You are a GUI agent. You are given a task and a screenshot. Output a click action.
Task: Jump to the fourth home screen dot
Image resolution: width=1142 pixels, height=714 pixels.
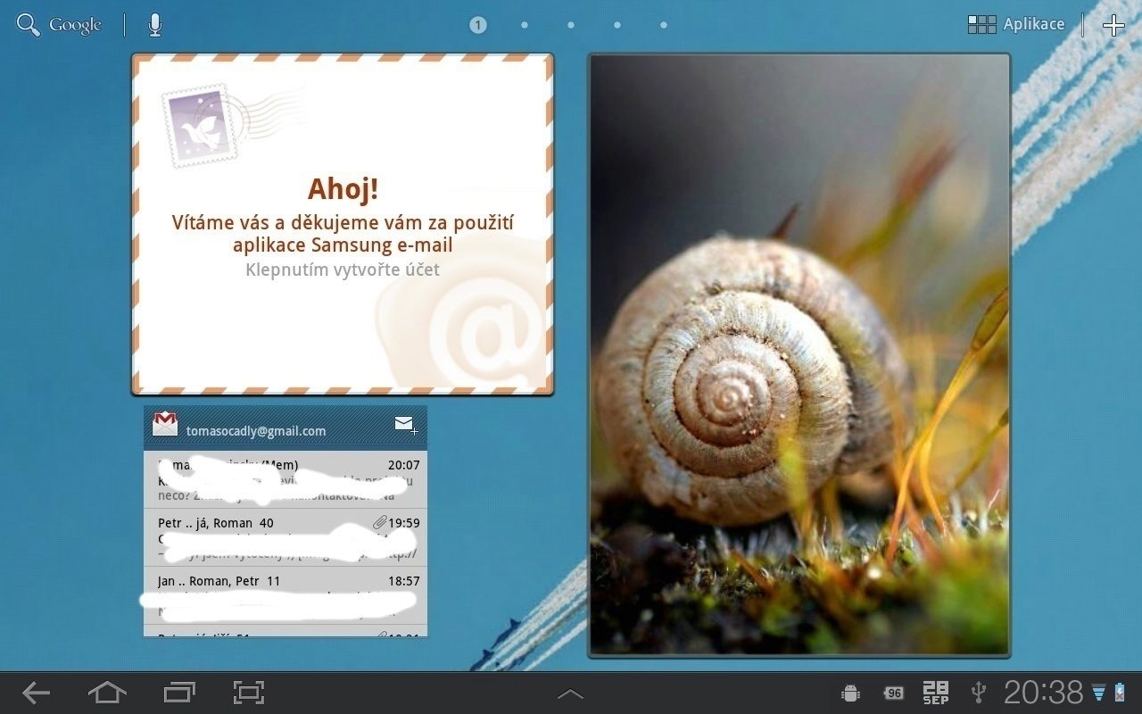(617, 25)
